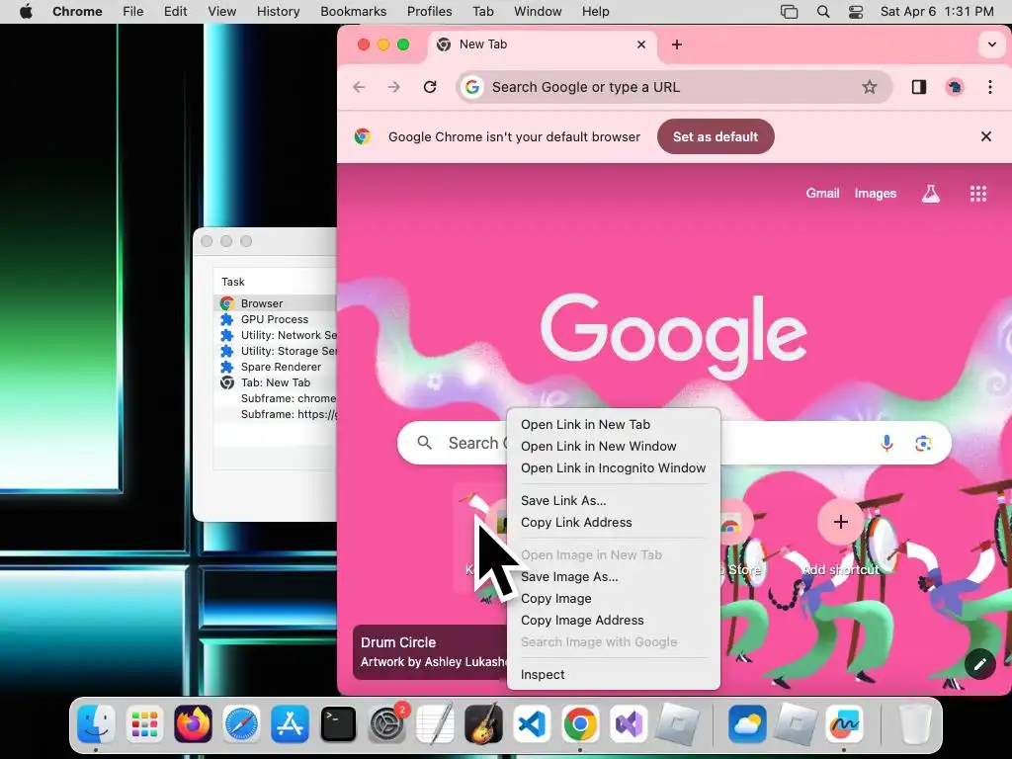Choose Save Link As… from context menu
1012x759 pixels.
[613, 501]
